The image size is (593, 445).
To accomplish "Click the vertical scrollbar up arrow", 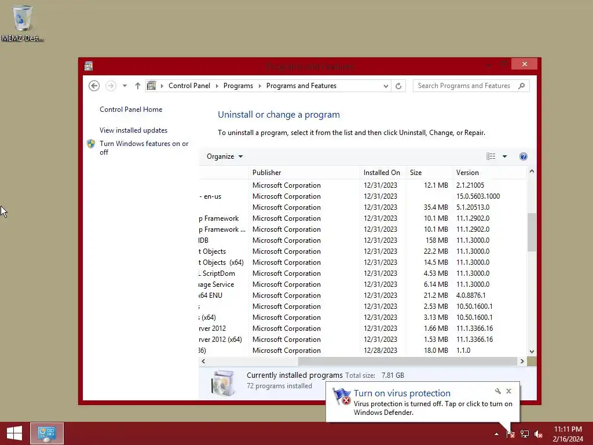I will point(532,172).
